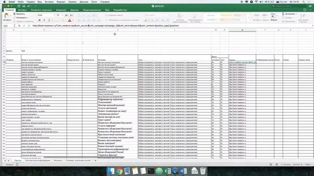314x176 pixels.
Task: Open Terminal from the Dock
Action: [x=151, y=171]
